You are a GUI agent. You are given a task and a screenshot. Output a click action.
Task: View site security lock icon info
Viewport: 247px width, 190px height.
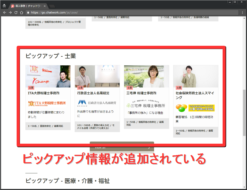click(28, 13)
